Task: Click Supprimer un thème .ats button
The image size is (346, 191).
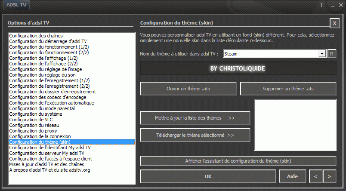Action: coord(288,89)
